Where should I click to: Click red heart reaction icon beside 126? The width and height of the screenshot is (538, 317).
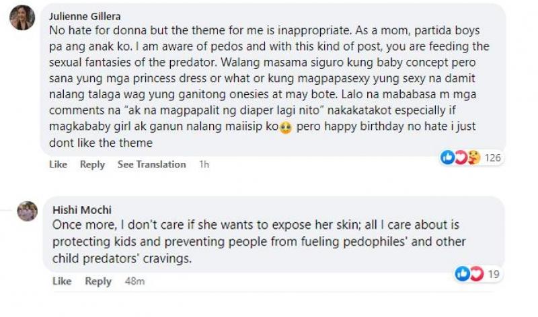(460, 157)
